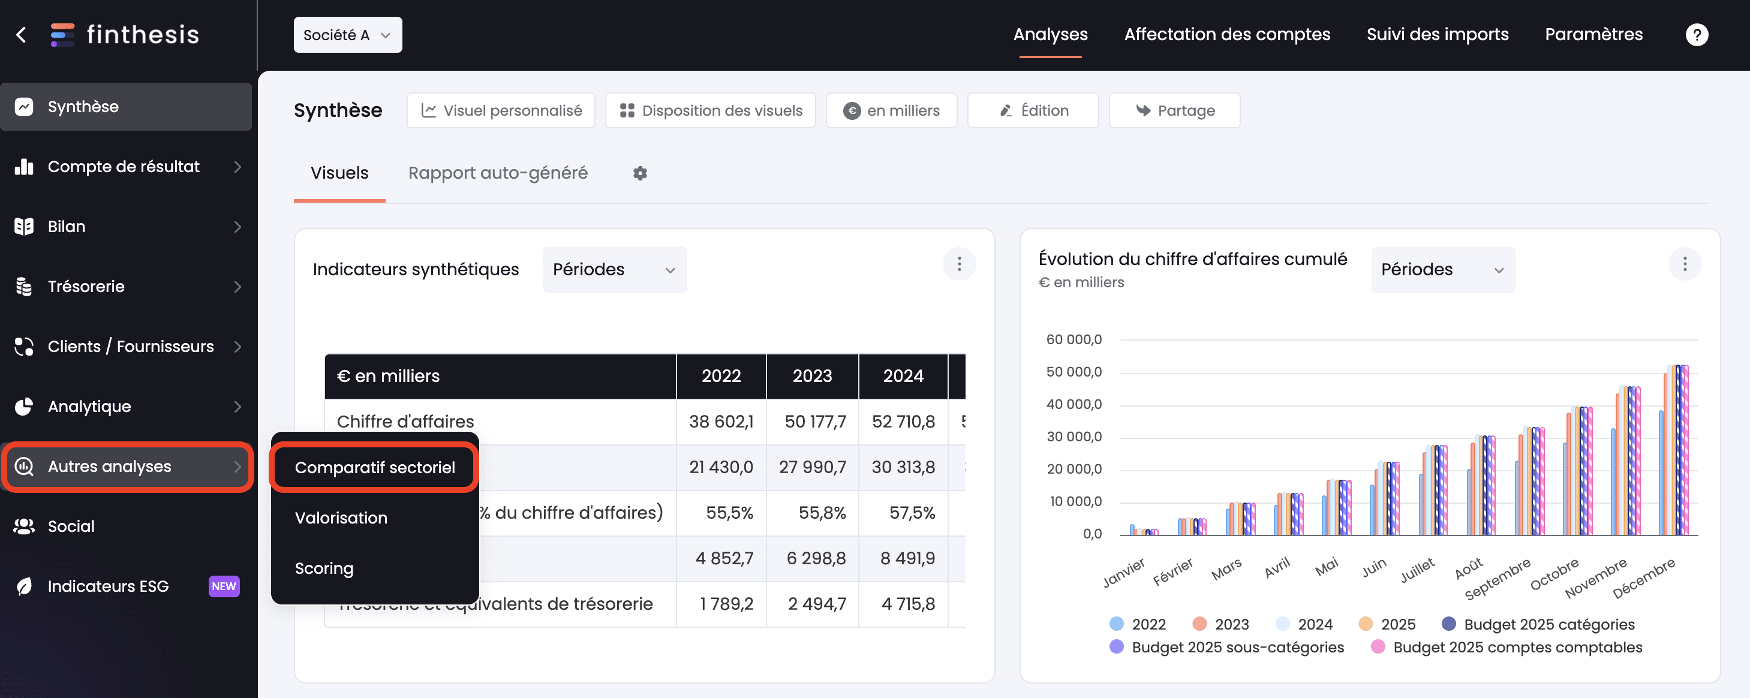Click the 52 710,8 value in 2024 column
Image resolution: width=1750 pixels, height=698 pixels.
tap(903, 422)
